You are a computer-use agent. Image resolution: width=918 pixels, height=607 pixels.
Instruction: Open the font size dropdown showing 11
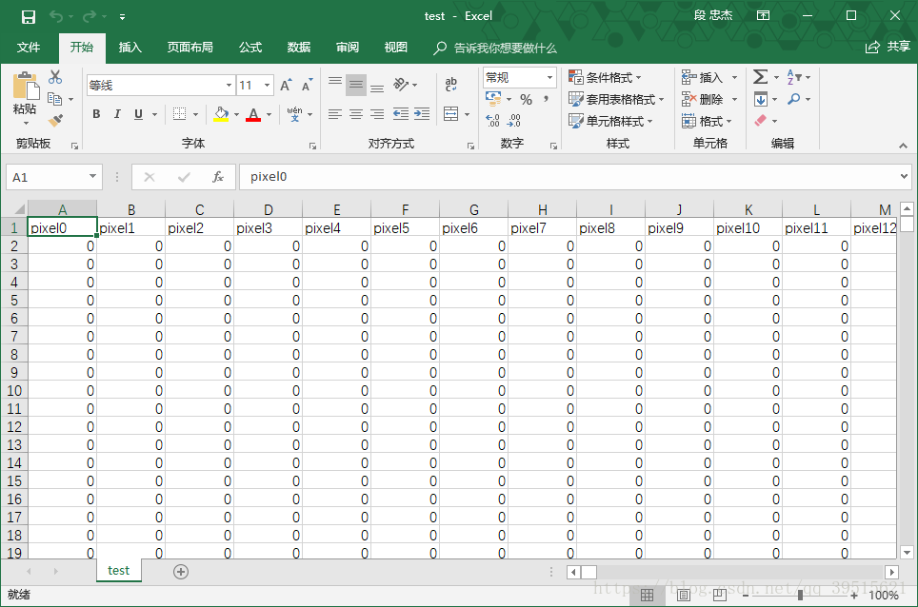pos(266,85)
